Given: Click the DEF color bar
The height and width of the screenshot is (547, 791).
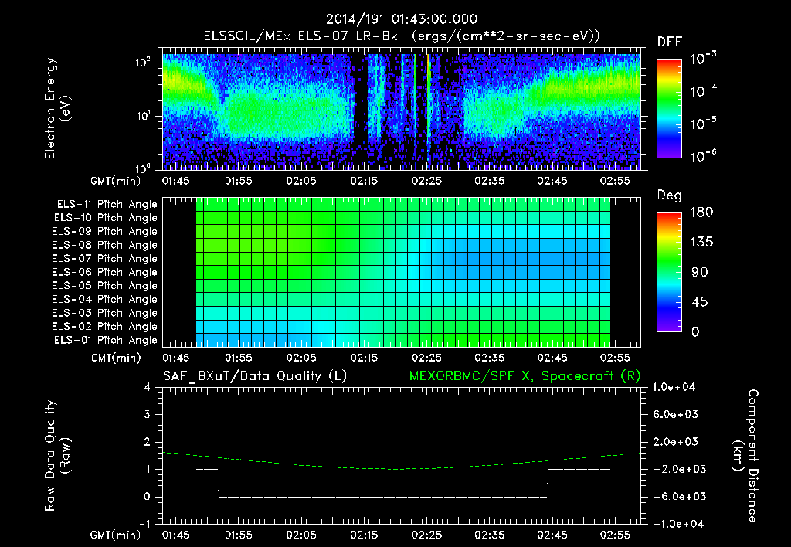Looking at the screenshot, I should [x=670, y=109].
